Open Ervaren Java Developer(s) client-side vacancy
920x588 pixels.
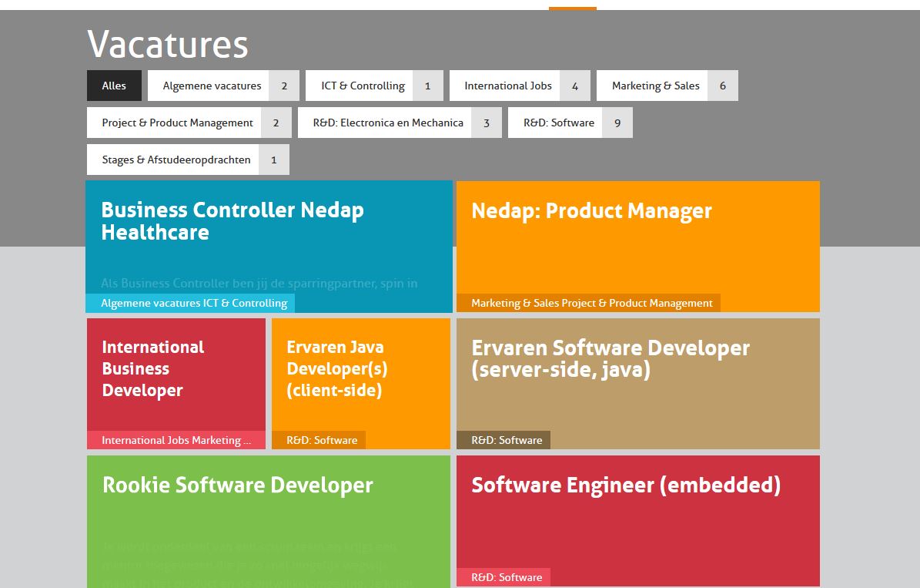pos(361,384)
